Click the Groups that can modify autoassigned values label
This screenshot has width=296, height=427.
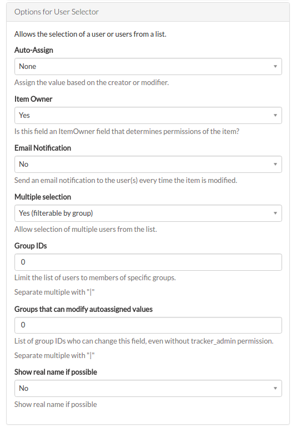coord(83,309)
